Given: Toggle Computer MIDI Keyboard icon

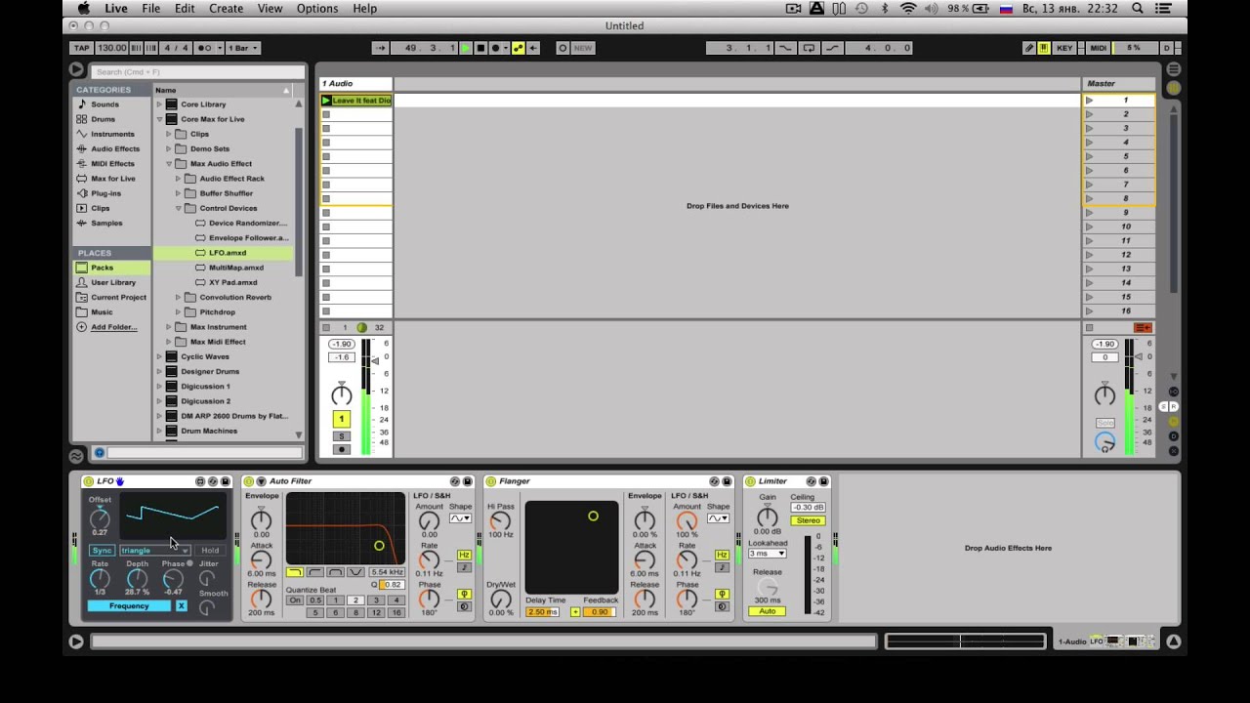Looking at the screenshot, I should point(1044,48).
